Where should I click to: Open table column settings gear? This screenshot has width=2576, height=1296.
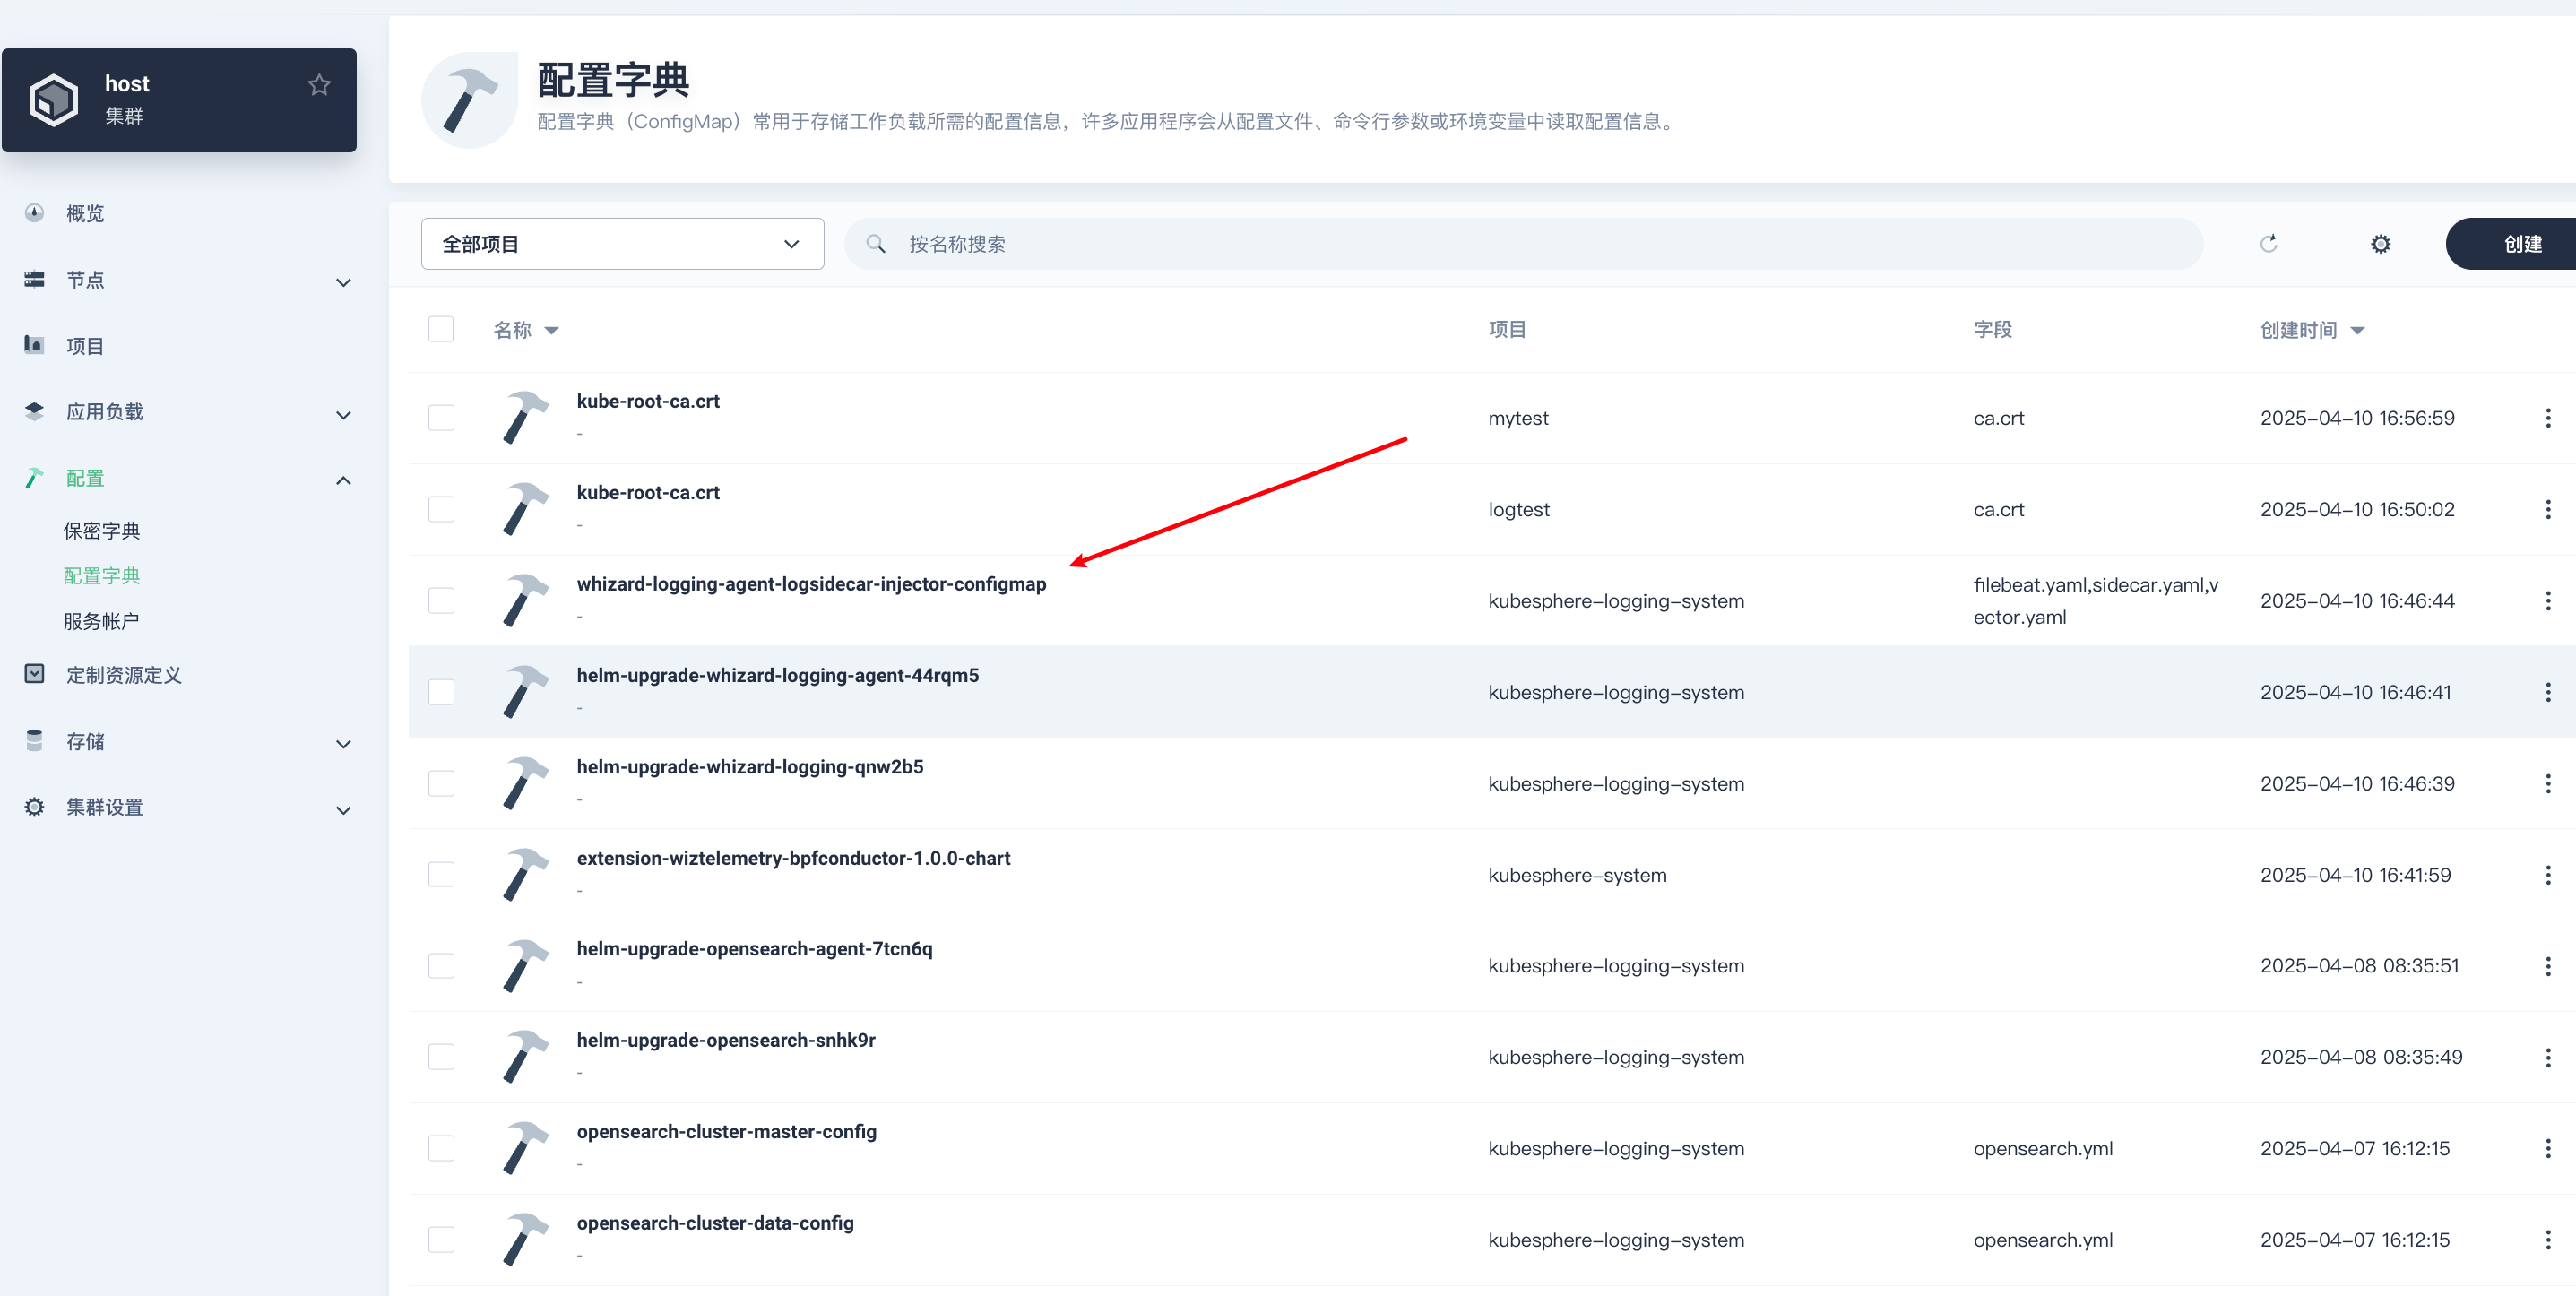(x=2380, y=244)
